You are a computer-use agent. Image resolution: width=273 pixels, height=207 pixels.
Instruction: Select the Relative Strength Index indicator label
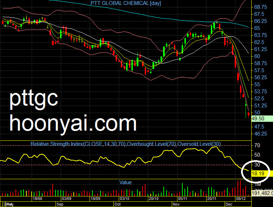pos(125,144)
